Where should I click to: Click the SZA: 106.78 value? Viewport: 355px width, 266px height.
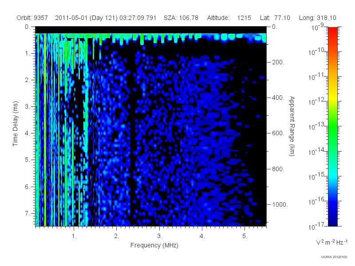[x=181, y=18]
